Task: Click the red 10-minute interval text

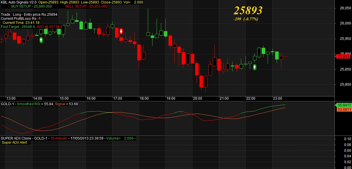Action: [58, 138]
